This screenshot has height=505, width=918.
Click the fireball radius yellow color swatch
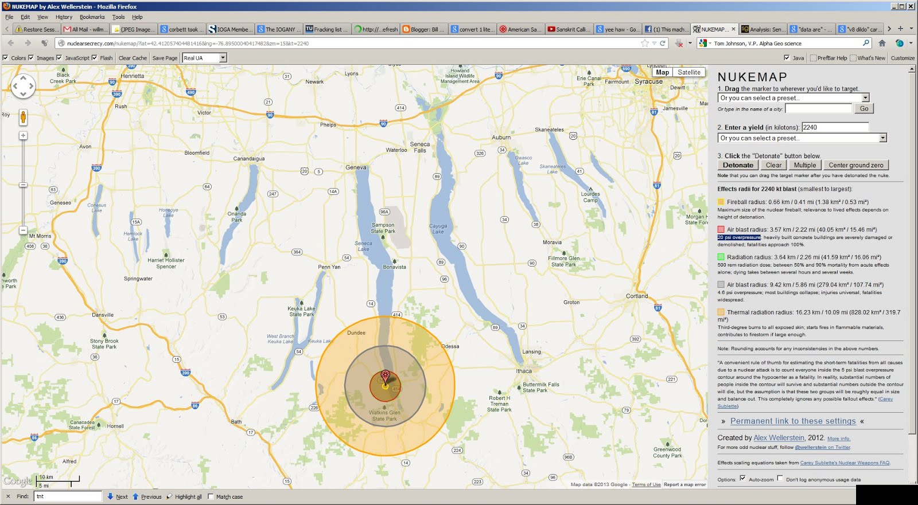721,202
